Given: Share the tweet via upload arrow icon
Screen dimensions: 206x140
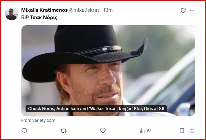Looking at the screenshot, I should tap(192, 131).
